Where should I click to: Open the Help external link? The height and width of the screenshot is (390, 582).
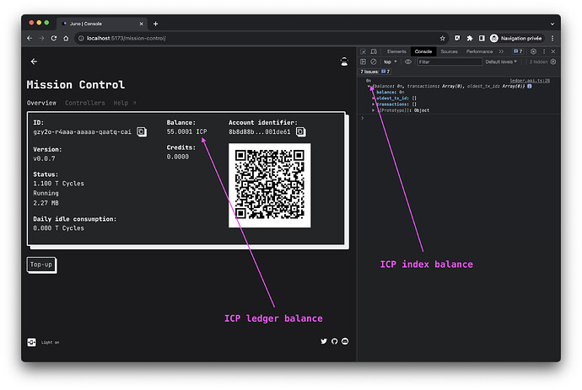click(x=125, y=103)
